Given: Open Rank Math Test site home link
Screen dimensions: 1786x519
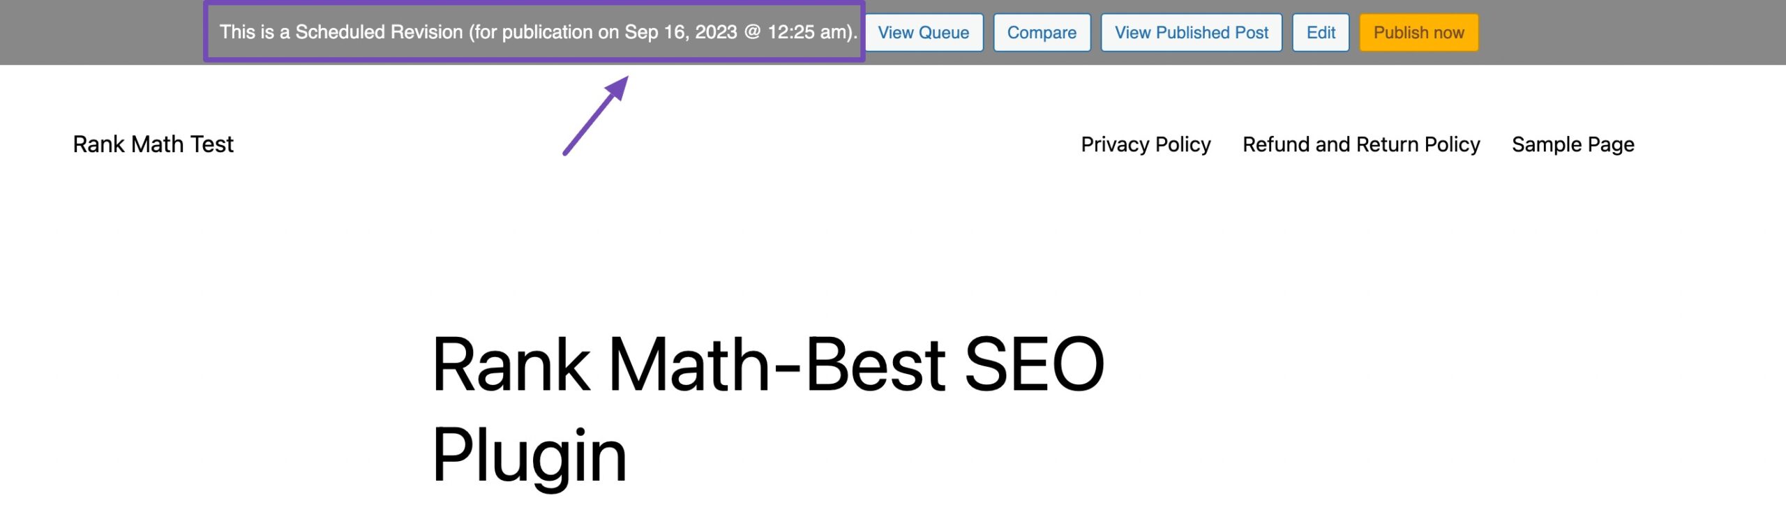Looking at the screenshot, I should click(153, 144).
